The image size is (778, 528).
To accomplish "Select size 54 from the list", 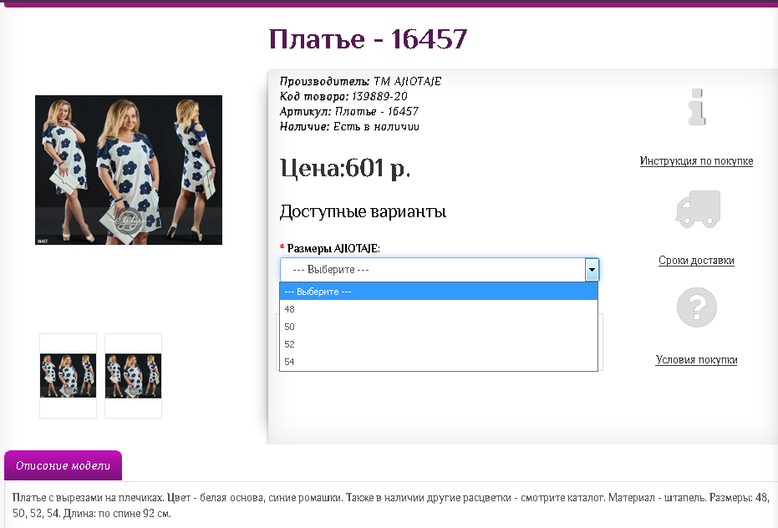I will coord(439,362).
